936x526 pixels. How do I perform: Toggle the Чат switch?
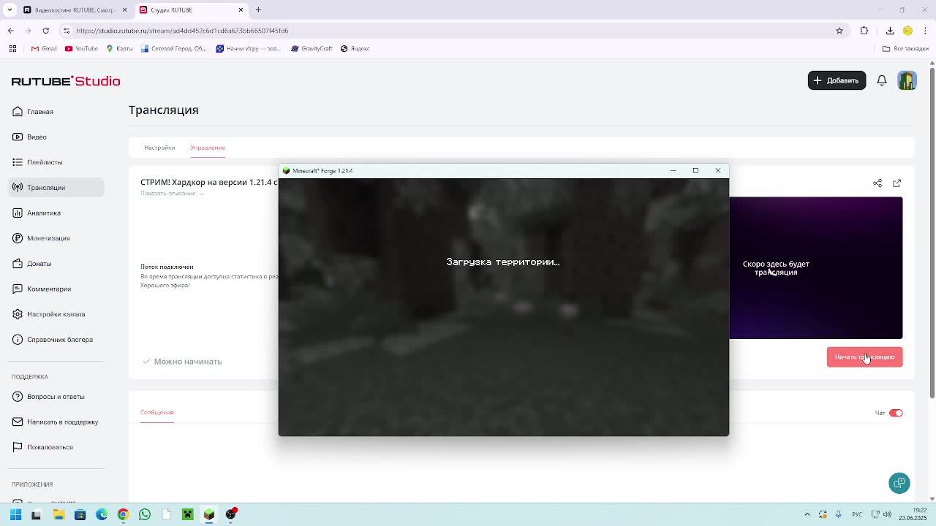click(896, 413)
